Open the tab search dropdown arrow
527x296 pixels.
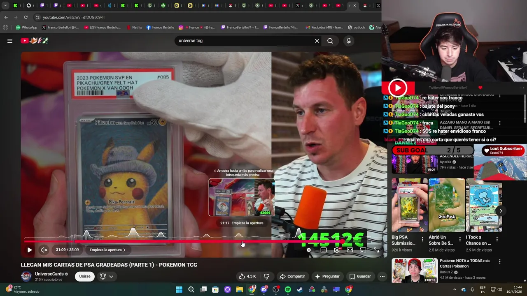(x=5, y=5)
